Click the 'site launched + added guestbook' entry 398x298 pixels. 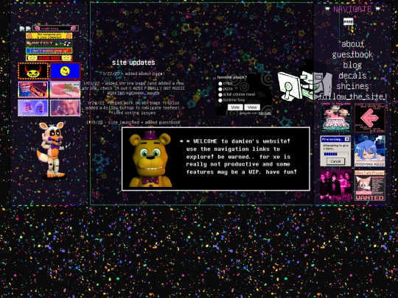[x=133, y=122]
